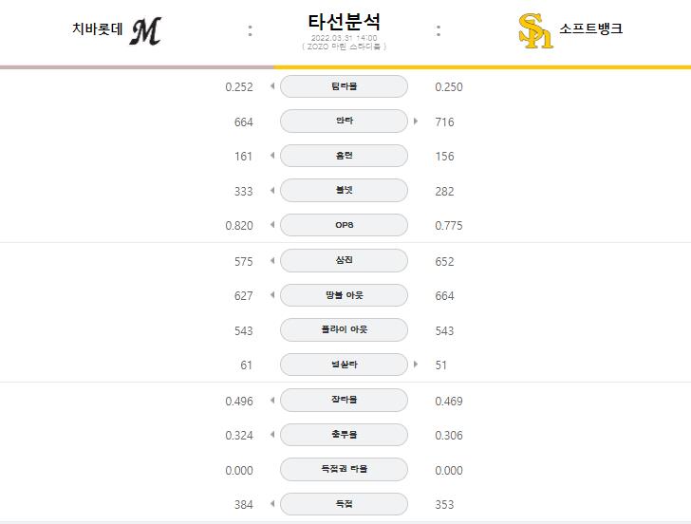The height and width of the screenshot is (524, 691).
Task: Select the 팀타율 stat pill
Action: [x=344, y=86]
